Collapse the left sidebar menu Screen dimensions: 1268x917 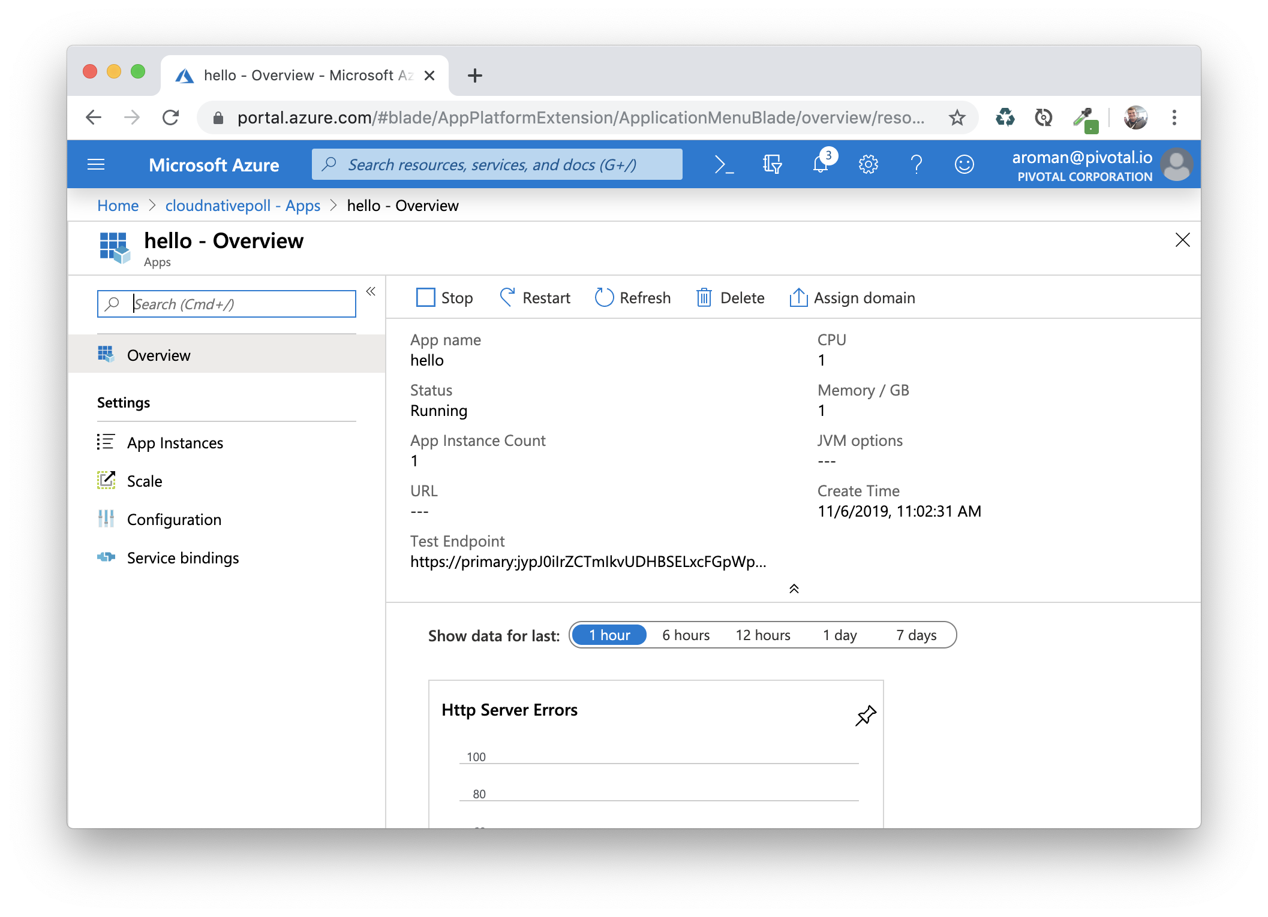click(x=371, y=291)
